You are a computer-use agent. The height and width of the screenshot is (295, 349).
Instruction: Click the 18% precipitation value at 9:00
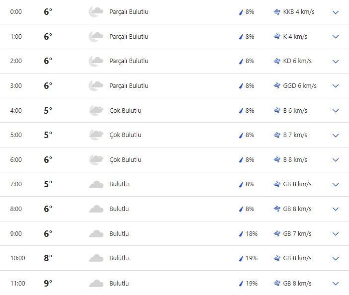[x=251, y=233]
